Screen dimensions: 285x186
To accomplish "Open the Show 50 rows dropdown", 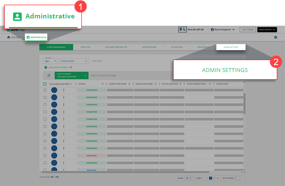I will [x=189, y=177].
